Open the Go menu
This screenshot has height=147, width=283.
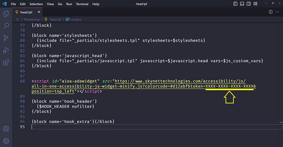click(60, 4)
